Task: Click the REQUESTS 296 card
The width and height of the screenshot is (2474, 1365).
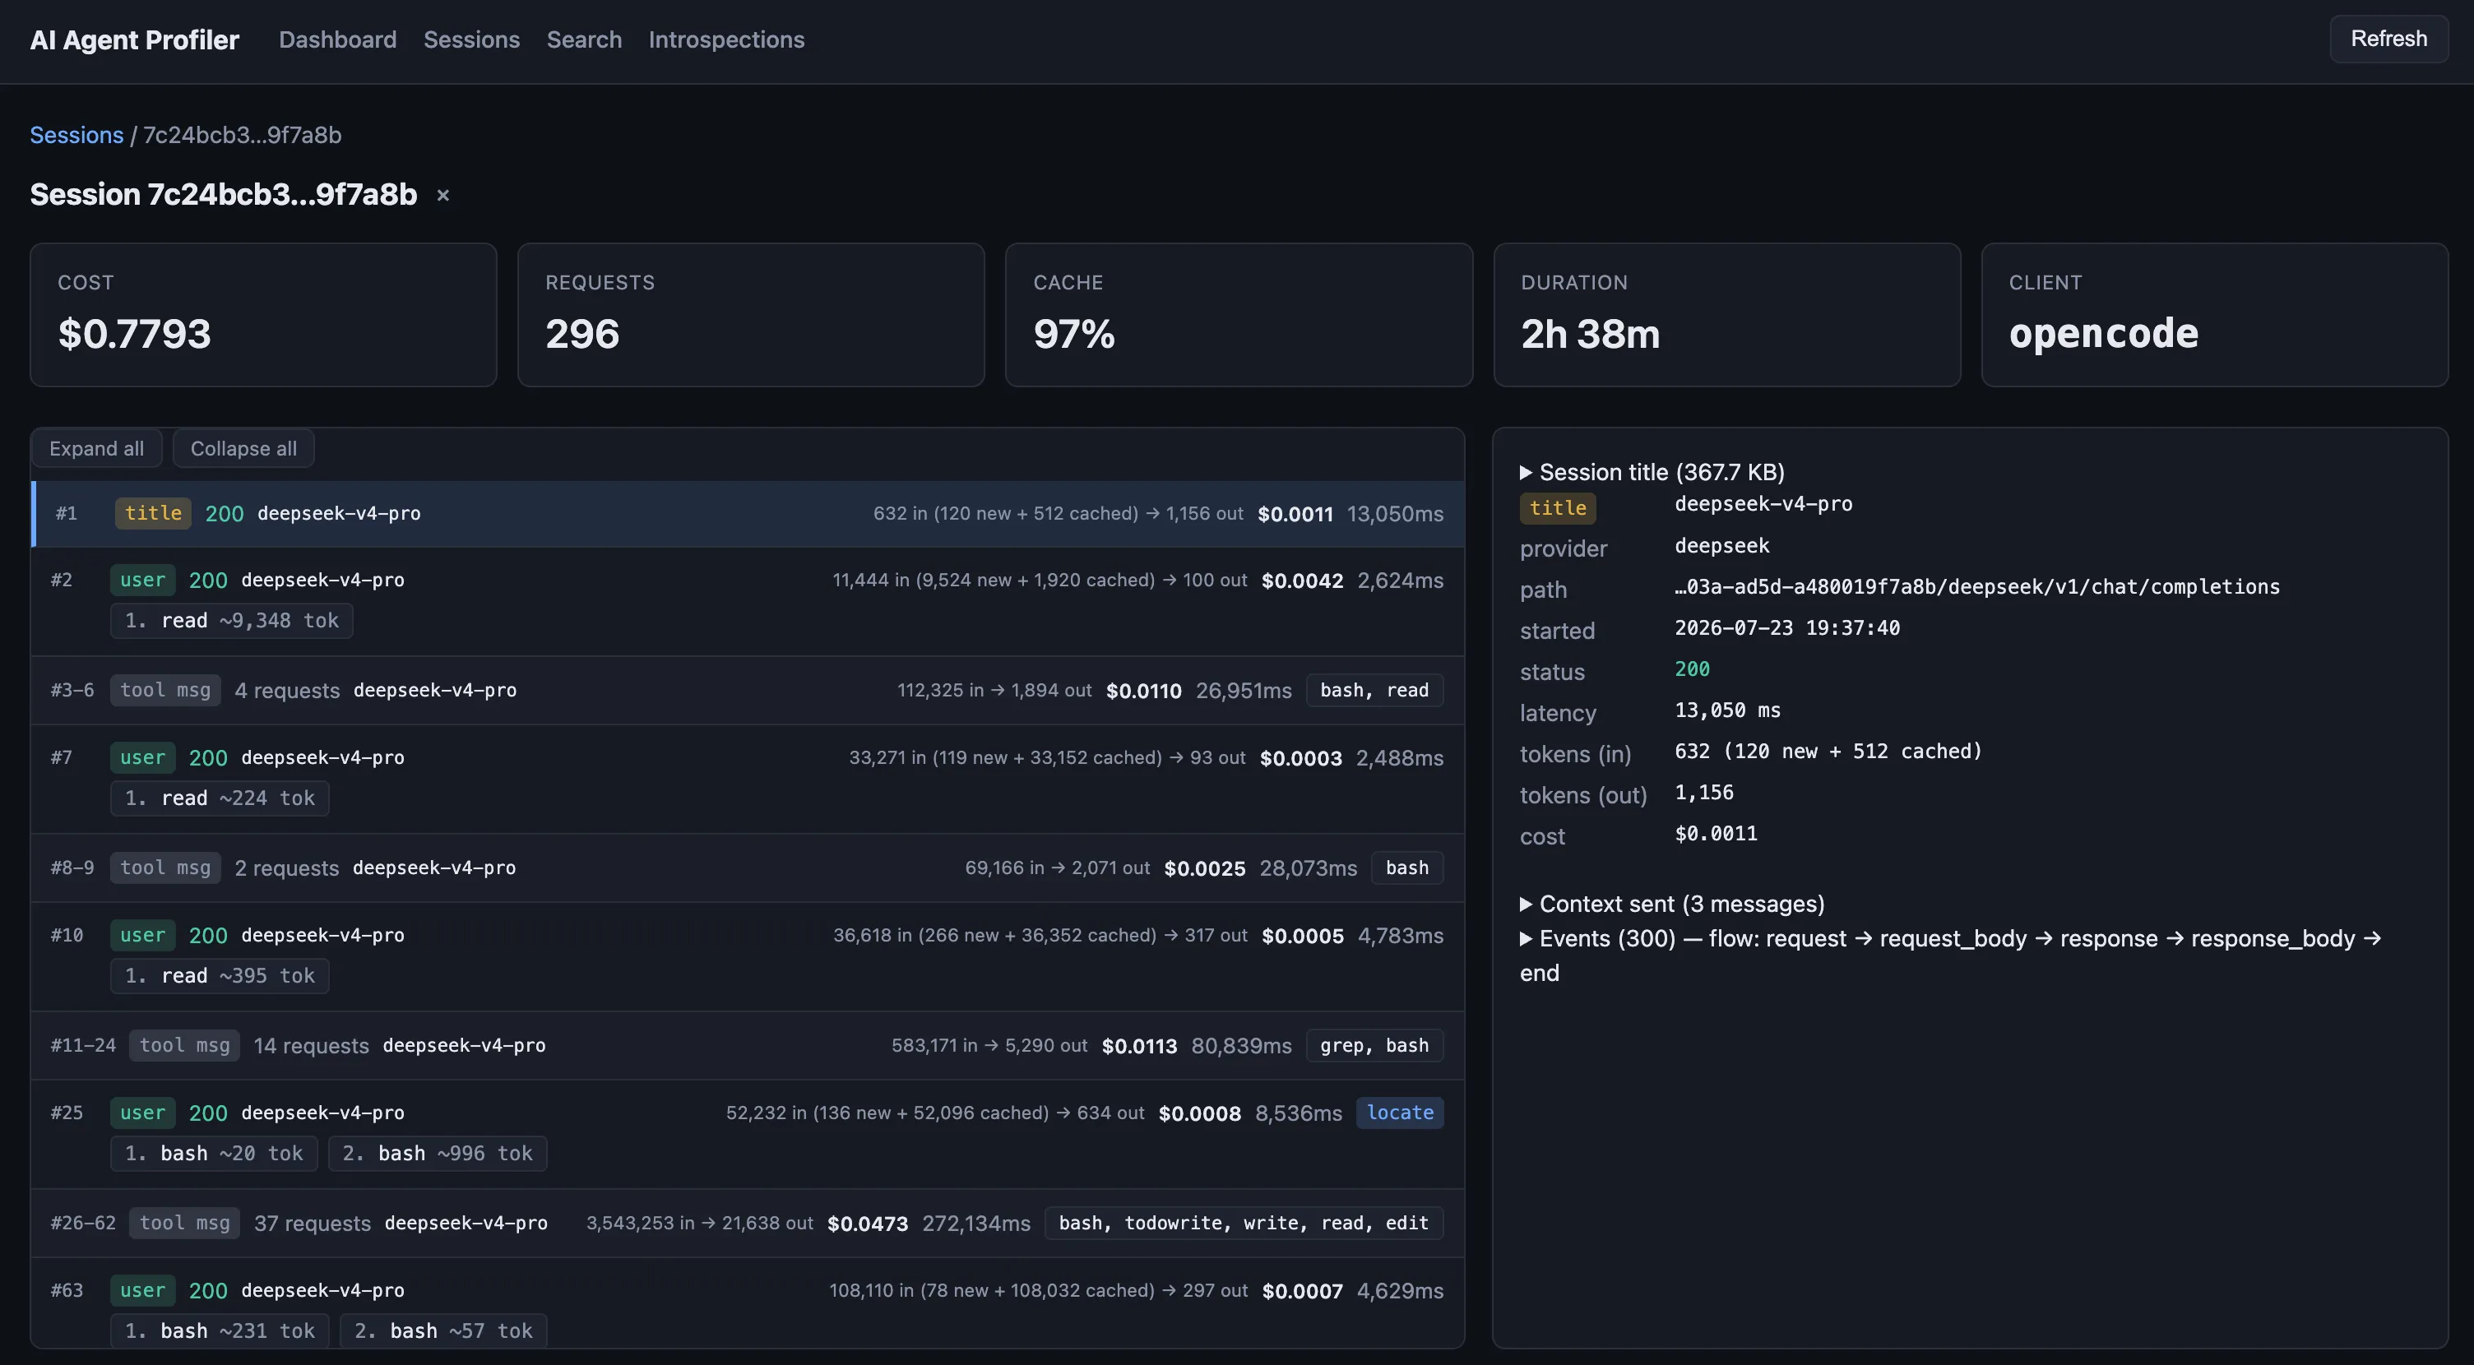Action: click(751, 315)
